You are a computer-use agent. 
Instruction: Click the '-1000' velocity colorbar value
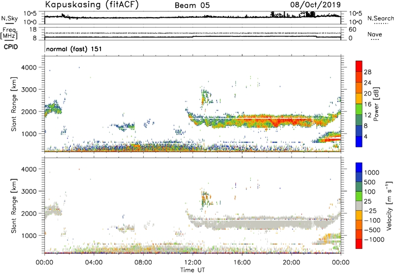coord(374,239)
